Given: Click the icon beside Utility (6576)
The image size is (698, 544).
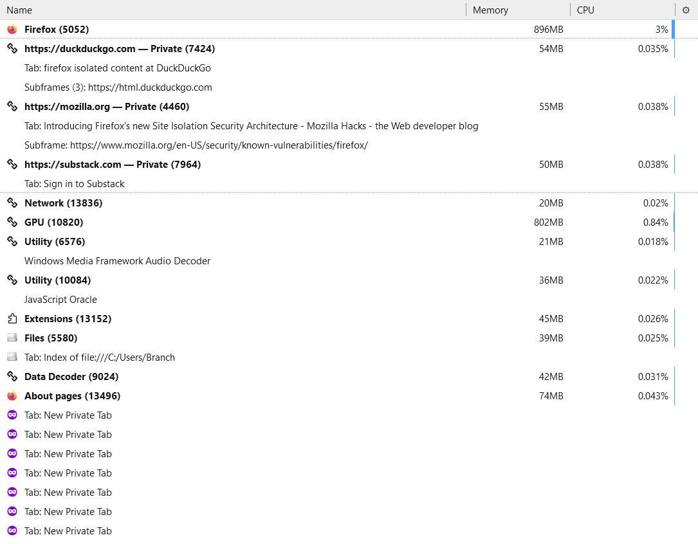Looking at the screenshot, I should coord(12,242).
